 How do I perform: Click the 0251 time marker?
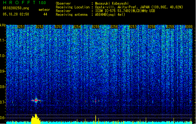21,27
